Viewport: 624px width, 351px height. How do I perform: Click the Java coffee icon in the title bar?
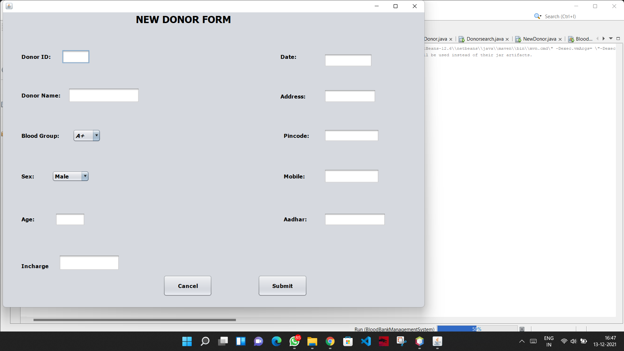(9, 6)
